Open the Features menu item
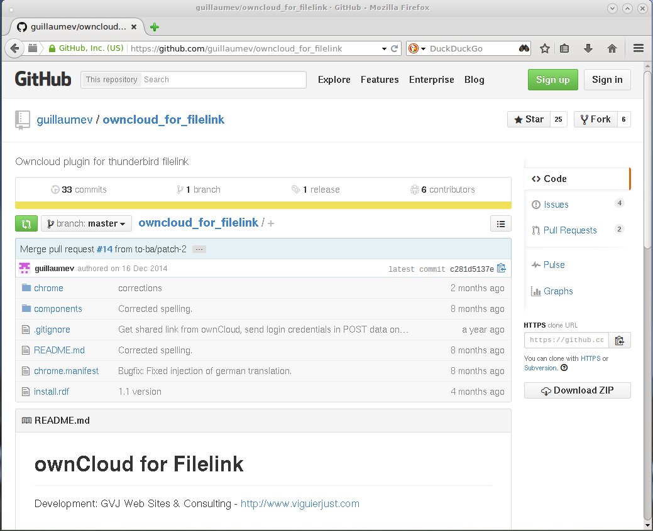The height and width of the screenshot is (531, 653). (x=380, y=80)
